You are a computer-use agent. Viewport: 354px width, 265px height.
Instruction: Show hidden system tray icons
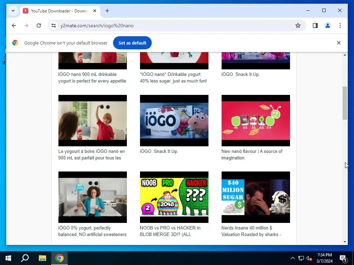pos(292,258)
